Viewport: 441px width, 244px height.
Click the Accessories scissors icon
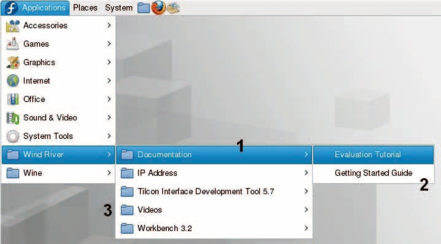click(13, 26)
